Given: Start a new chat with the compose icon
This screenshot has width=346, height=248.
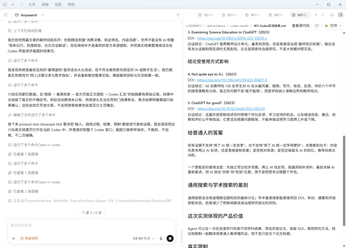Looking at the screenshot, I should click(5, 15).
